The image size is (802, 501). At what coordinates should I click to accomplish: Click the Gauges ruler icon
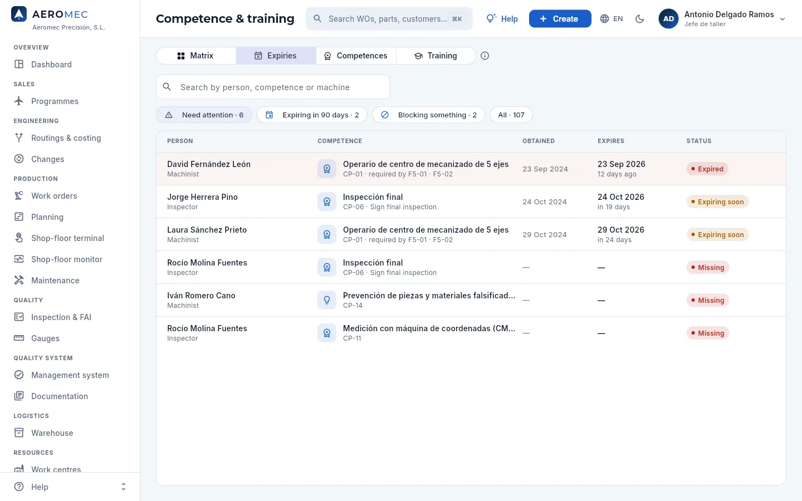pos(19,338)
